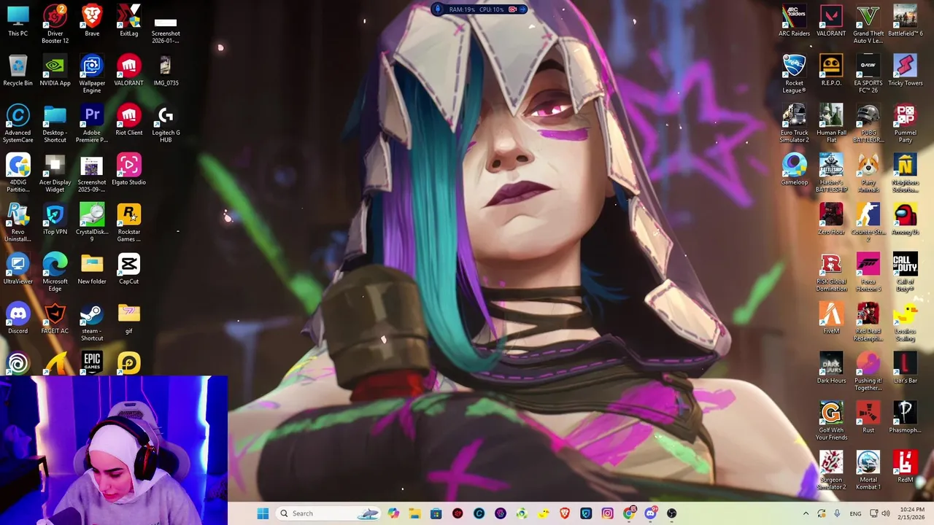
Task: Launch the Liar's Bar shortcut
Action: [906, 367]
